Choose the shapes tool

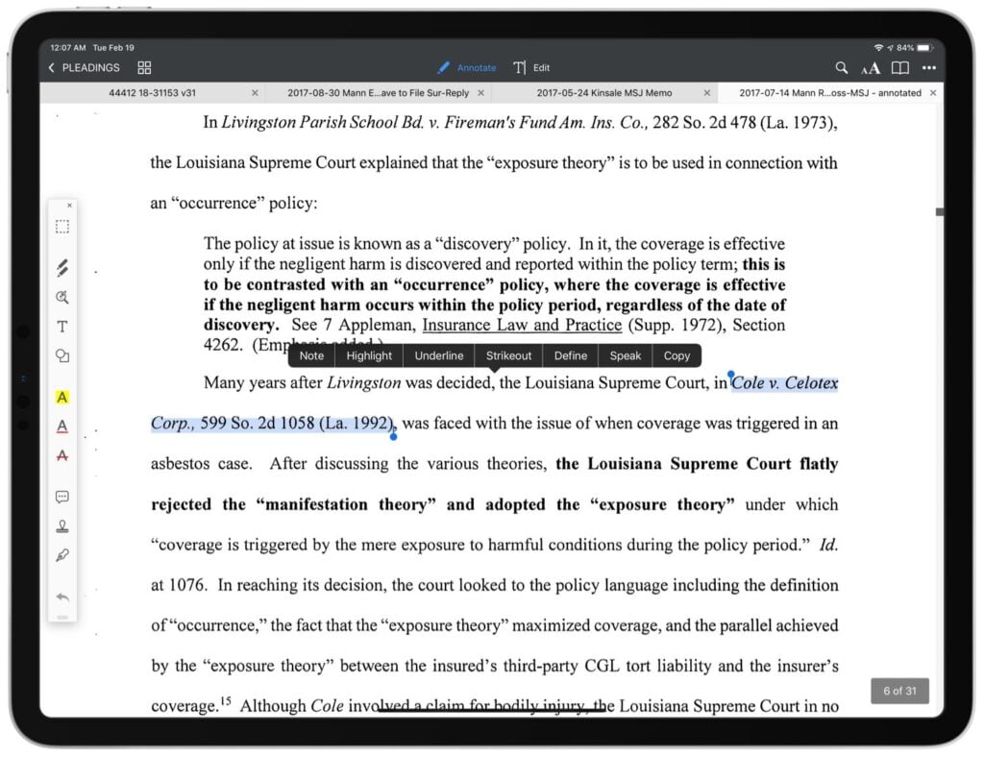pyautogui.click(x=62, y=355)
